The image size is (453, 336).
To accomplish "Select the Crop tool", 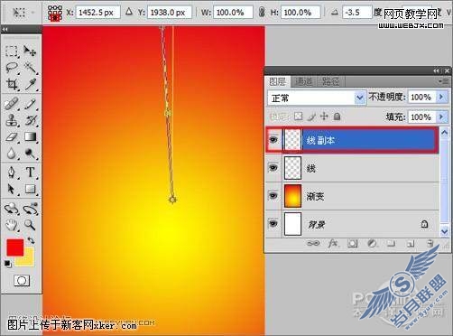I will tap(12, 85).
